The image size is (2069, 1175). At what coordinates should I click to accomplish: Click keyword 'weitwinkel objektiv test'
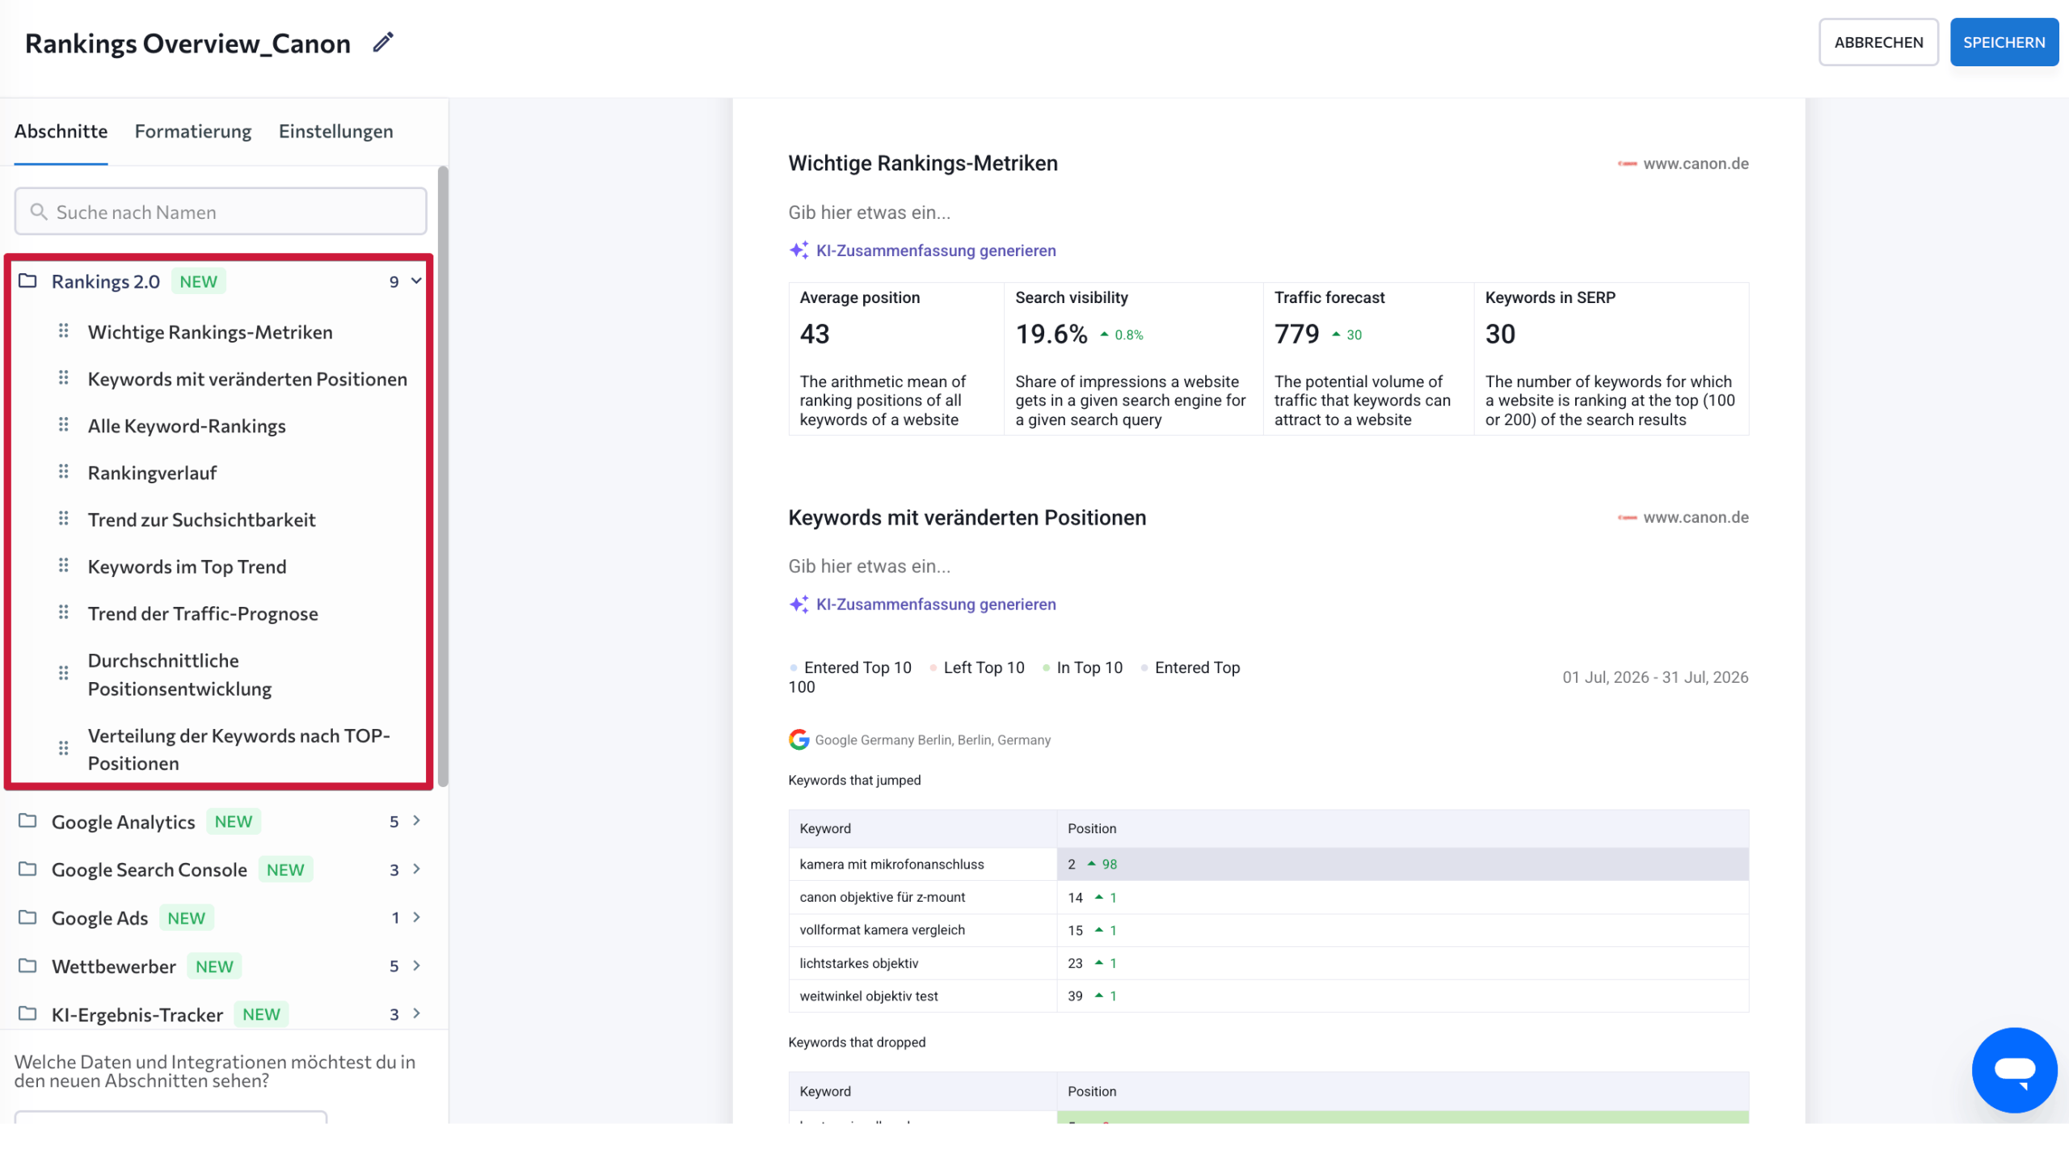[868, 996]
